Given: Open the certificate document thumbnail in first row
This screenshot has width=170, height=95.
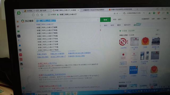Looking at the screenshot, I should click(x=135, y=41).
